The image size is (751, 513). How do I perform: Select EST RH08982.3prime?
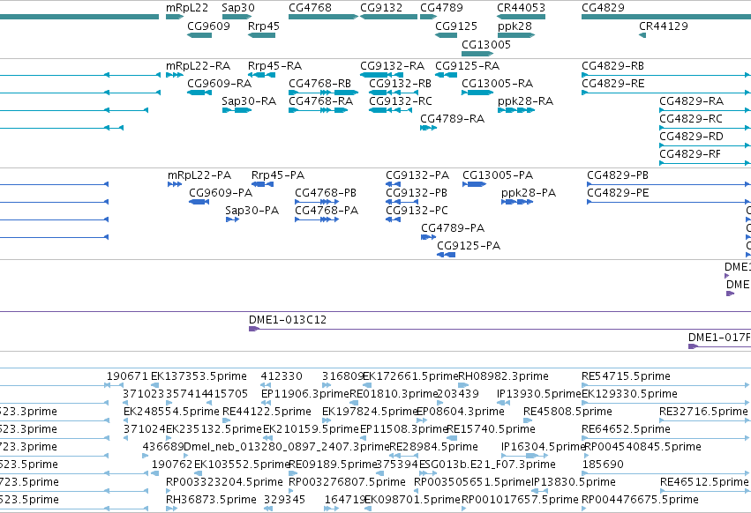tap(503, 376)
